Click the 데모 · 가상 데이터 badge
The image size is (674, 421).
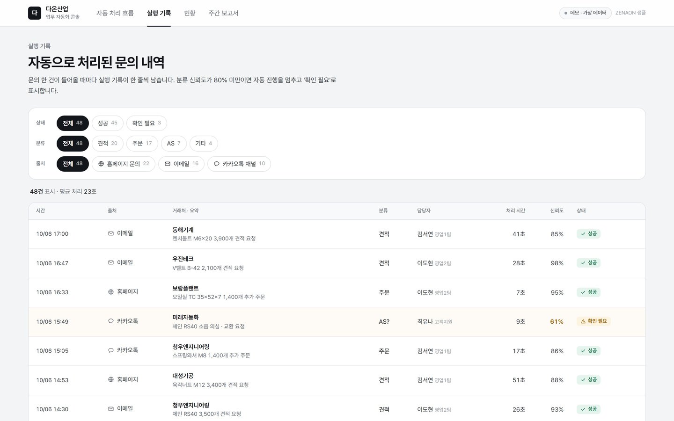click(x=586, y=13)
